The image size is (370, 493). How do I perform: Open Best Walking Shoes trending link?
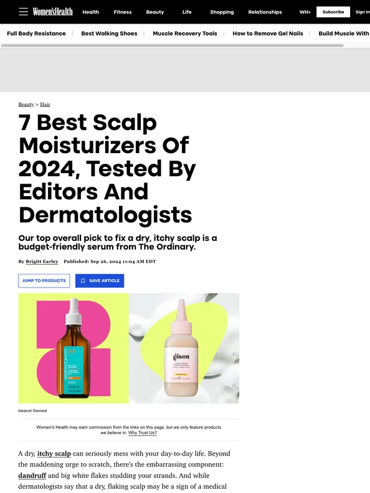point(109,34)
